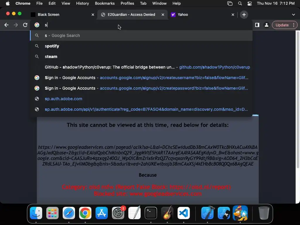Image resolution: width=300 pixels, height=225 pixels.
Task: Open the penguin game icon in Dock
Action: click(x=240, y=213)
